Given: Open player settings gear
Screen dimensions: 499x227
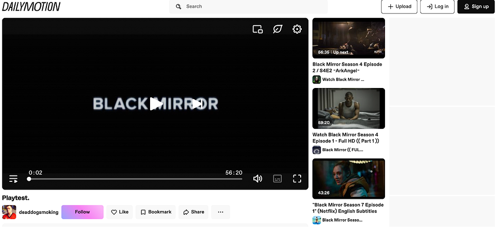Looking at the screenshot, I should click(297, 29).
